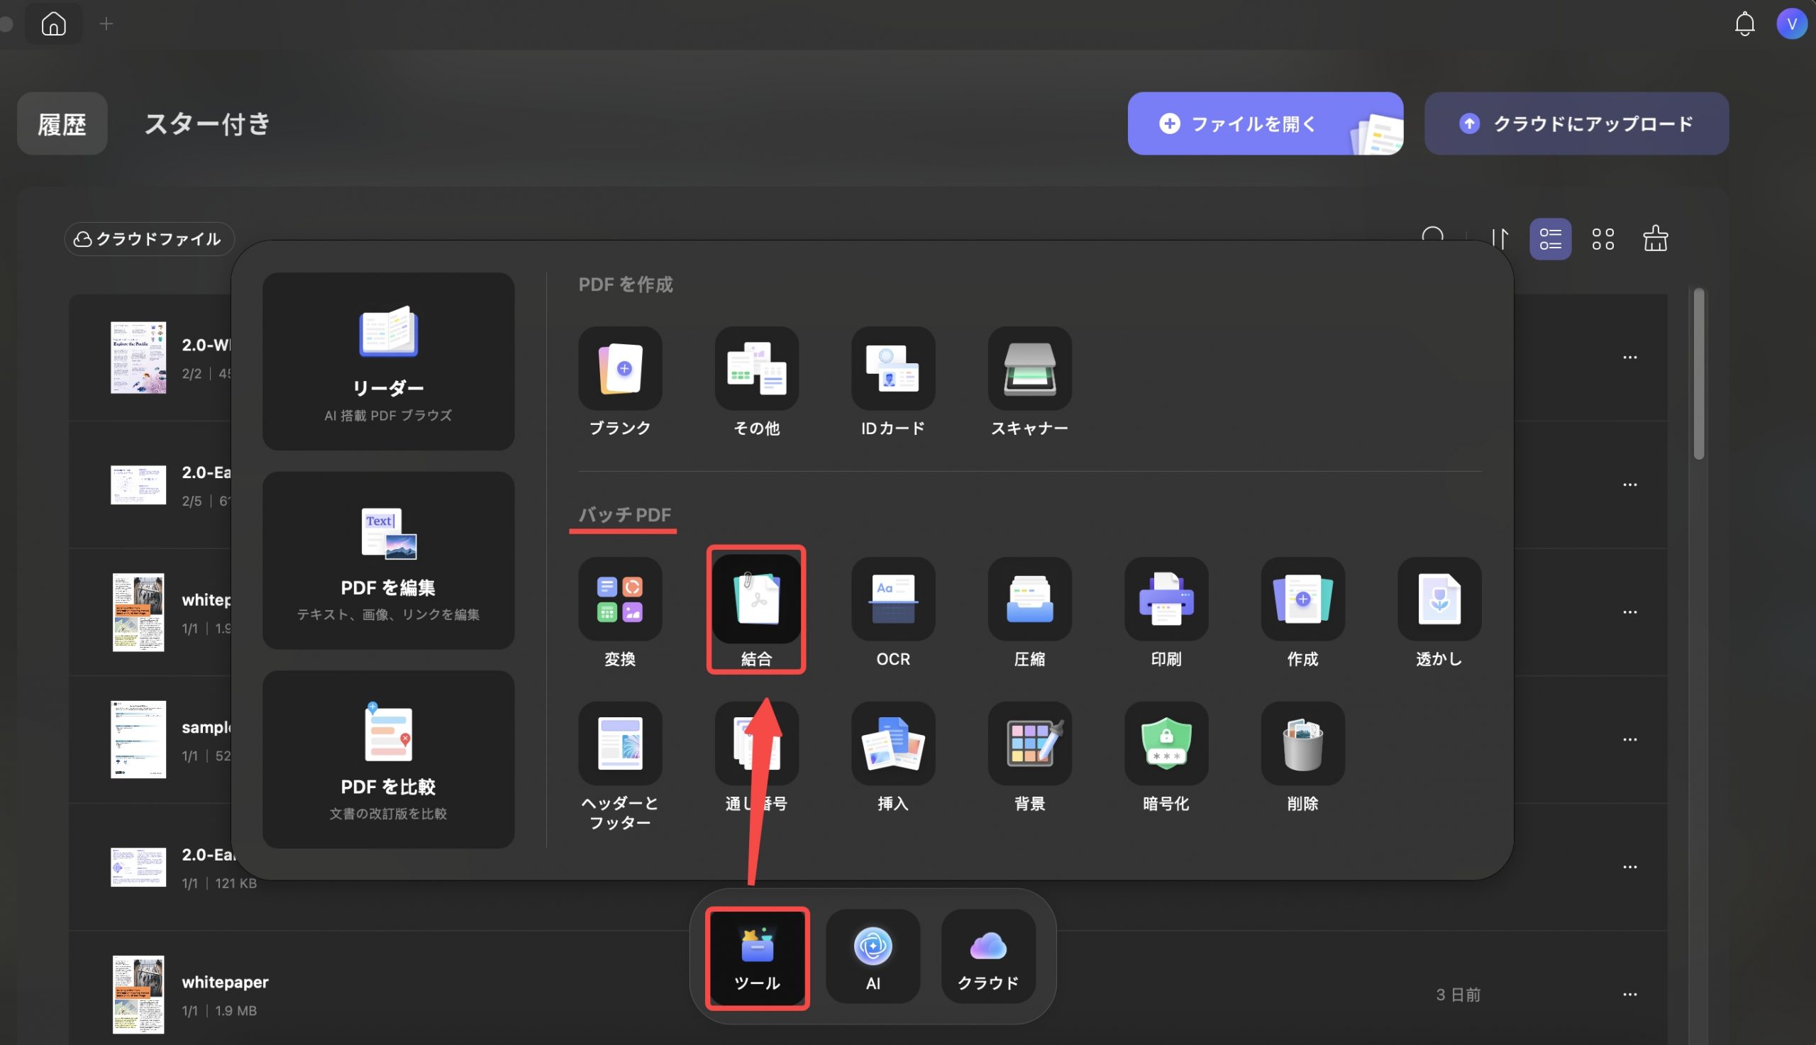Click the file list vertical scrollbar

(1698, 373)
